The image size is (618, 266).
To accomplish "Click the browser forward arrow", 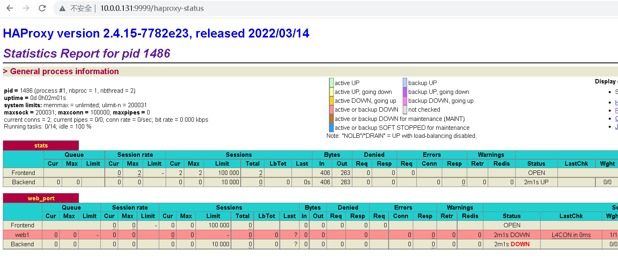I will point(26,8).
